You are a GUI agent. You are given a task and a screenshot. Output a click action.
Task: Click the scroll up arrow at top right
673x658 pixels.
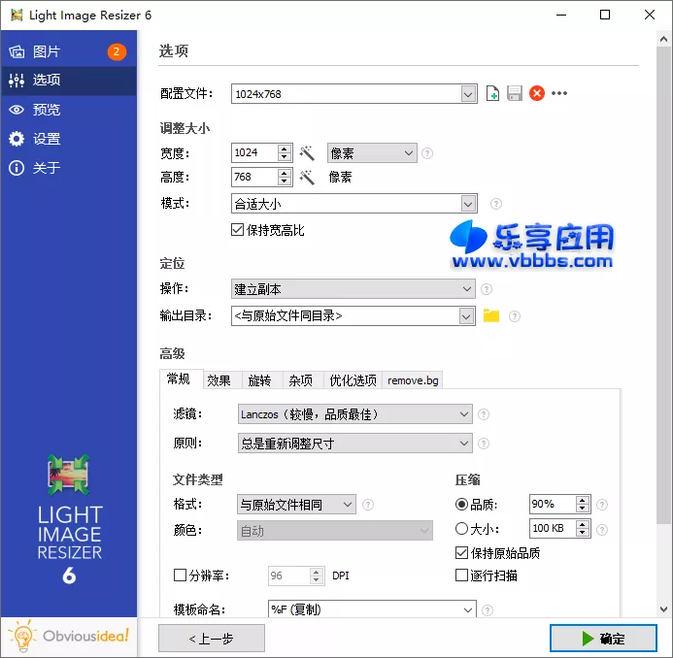pos(663,40)
